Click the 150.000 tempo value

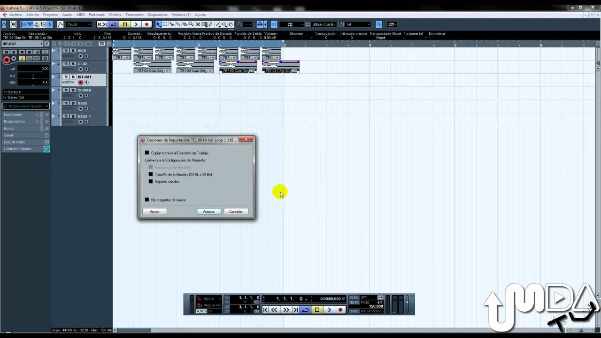pos(376,307)
